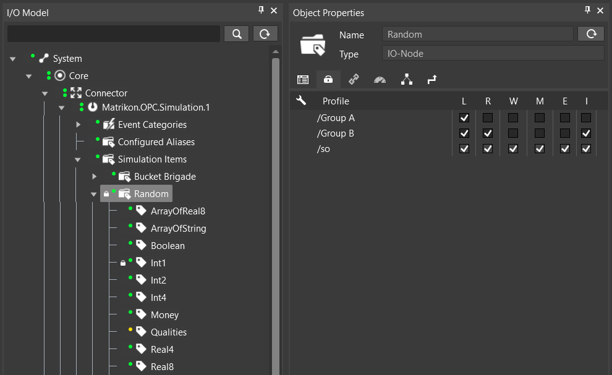Viewport: 612px width, 375px height.
Task: Click the tree scrollbar up arrow
Action: pos(276,51)
